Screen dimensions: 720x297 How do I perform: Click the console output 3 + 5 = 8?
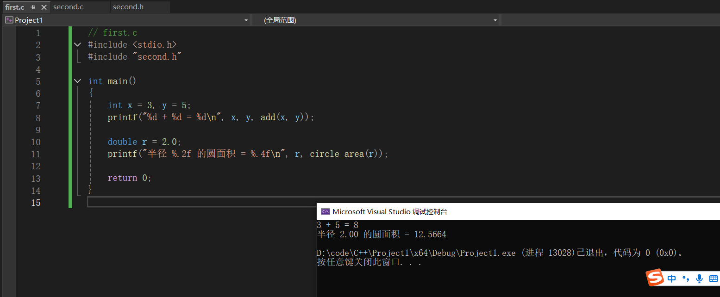point(338,225)
